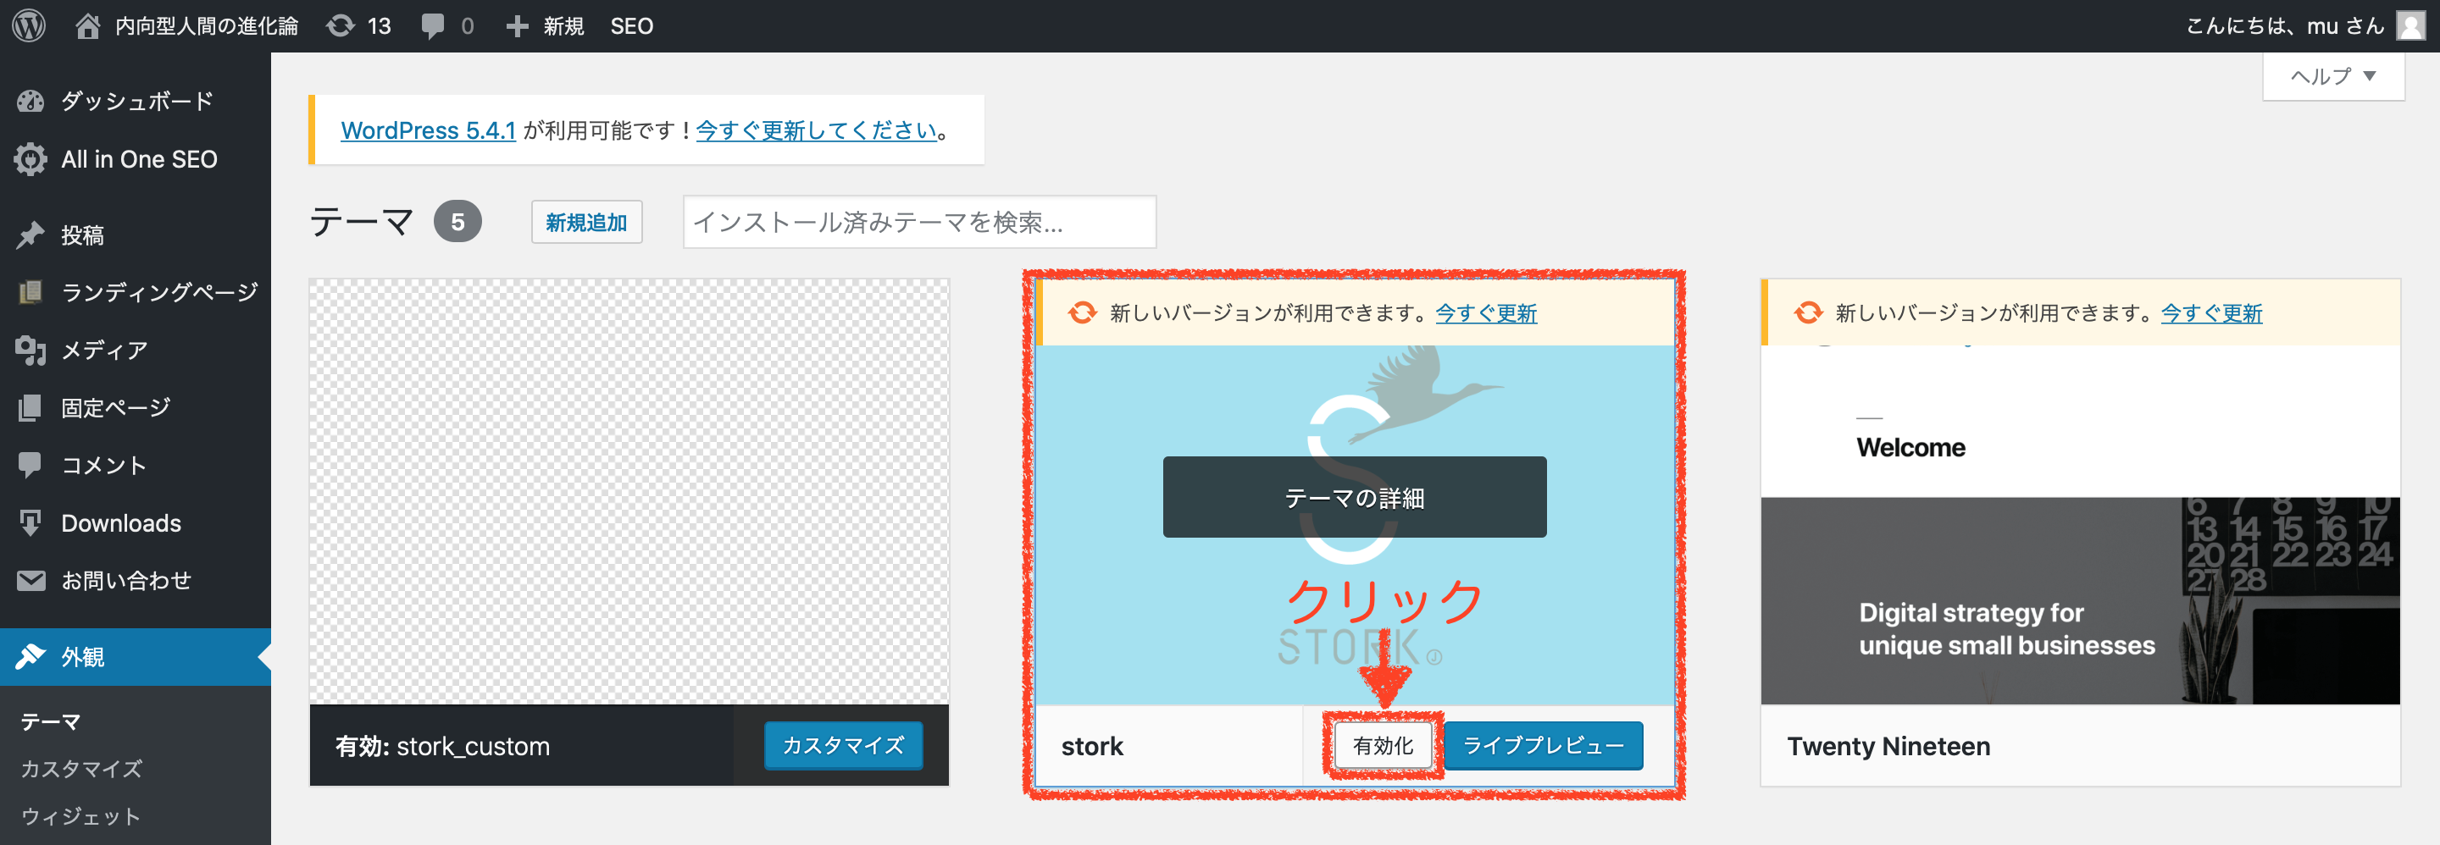Focus the installed themes search field
2440x845 pixels.
(918, 222)
